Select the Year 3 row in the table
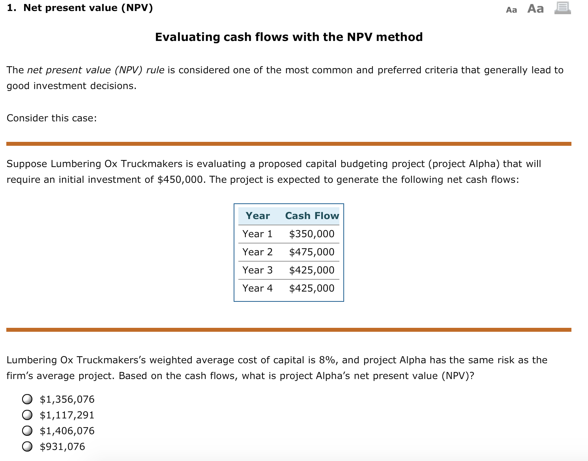This screenshot has height=461, width=588. tap(257, 270)
